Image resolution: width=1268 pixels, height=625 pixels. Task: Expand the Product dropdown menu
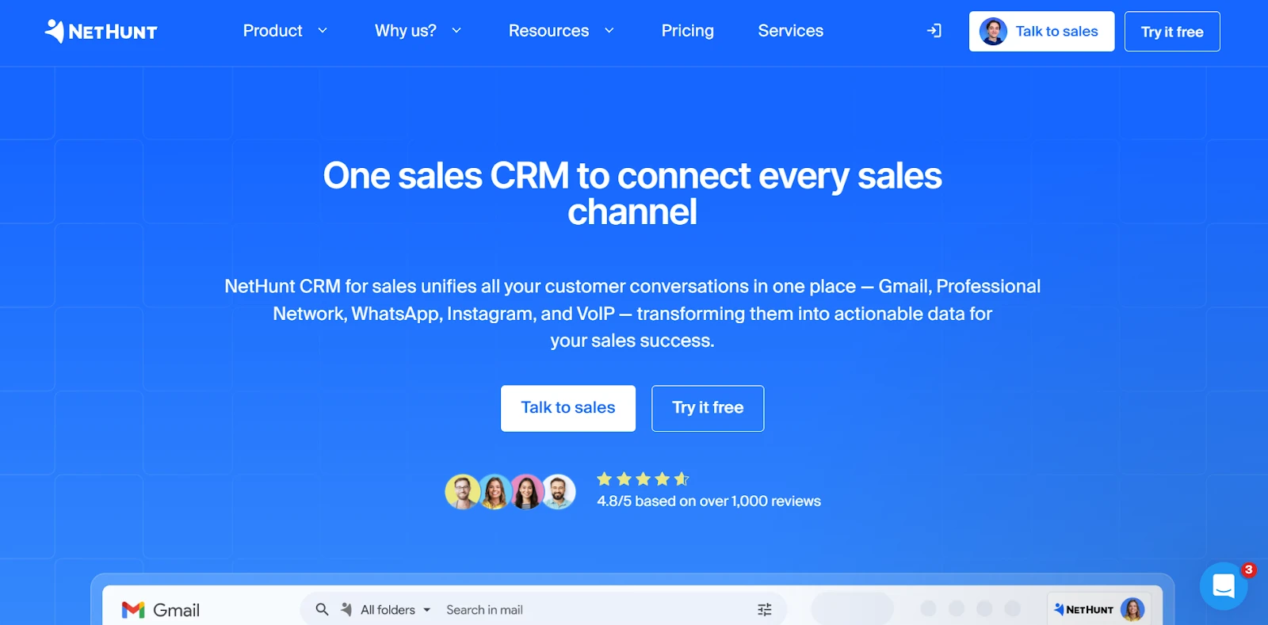click(285, 31)
